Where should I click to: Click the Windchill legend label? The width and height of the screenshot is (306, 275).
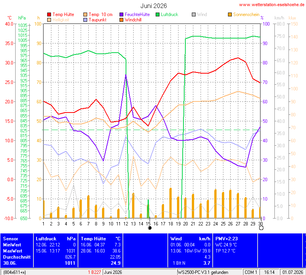point(133,20)
